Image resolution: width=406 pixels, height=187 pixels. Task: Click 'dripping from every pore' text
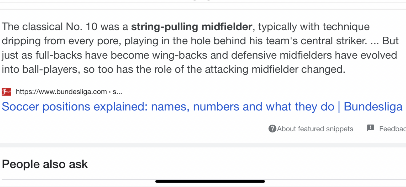tap(61, 41)
